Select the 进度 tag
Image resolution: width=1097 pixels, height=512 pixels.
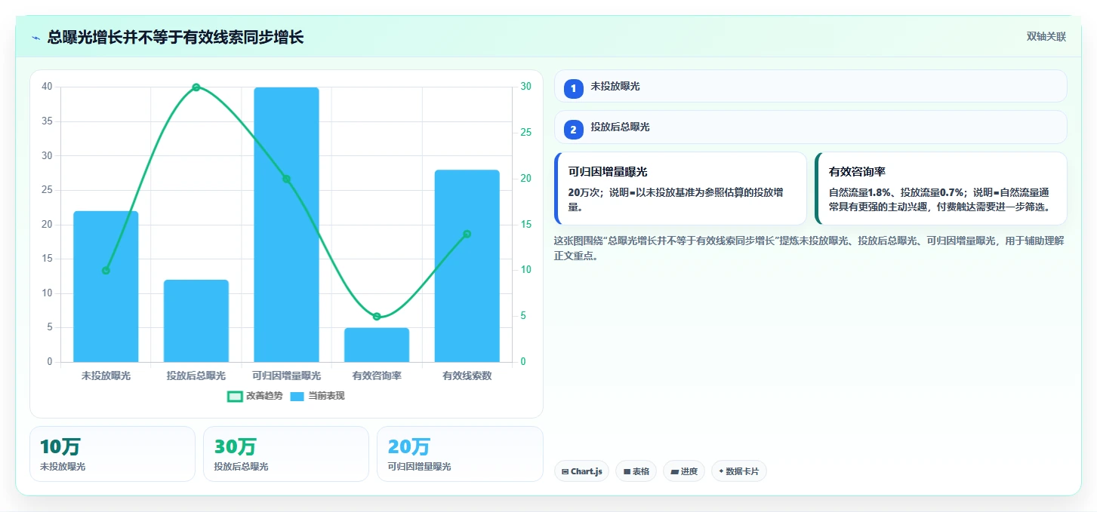(x=684, y=471)
